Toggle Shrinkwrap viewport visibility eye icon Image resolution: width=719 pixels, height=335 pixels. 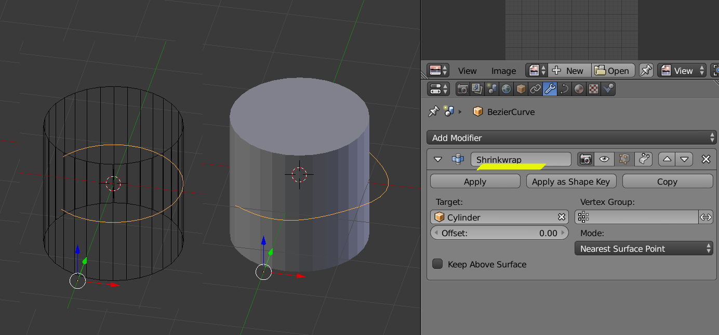click(x=604, y=159)
